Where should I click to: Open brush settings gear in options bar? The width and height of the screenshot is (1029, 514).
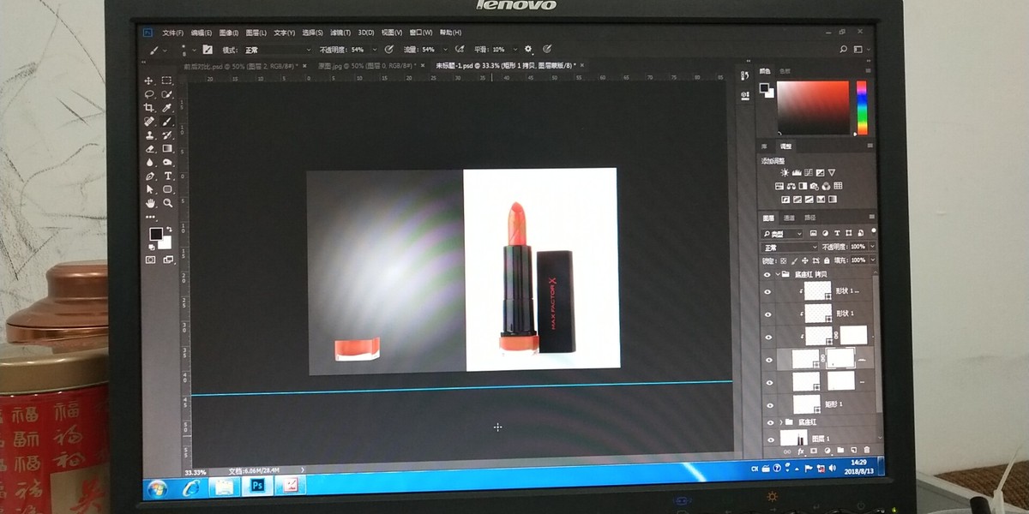pyautogui.click(x=528, y=50)
